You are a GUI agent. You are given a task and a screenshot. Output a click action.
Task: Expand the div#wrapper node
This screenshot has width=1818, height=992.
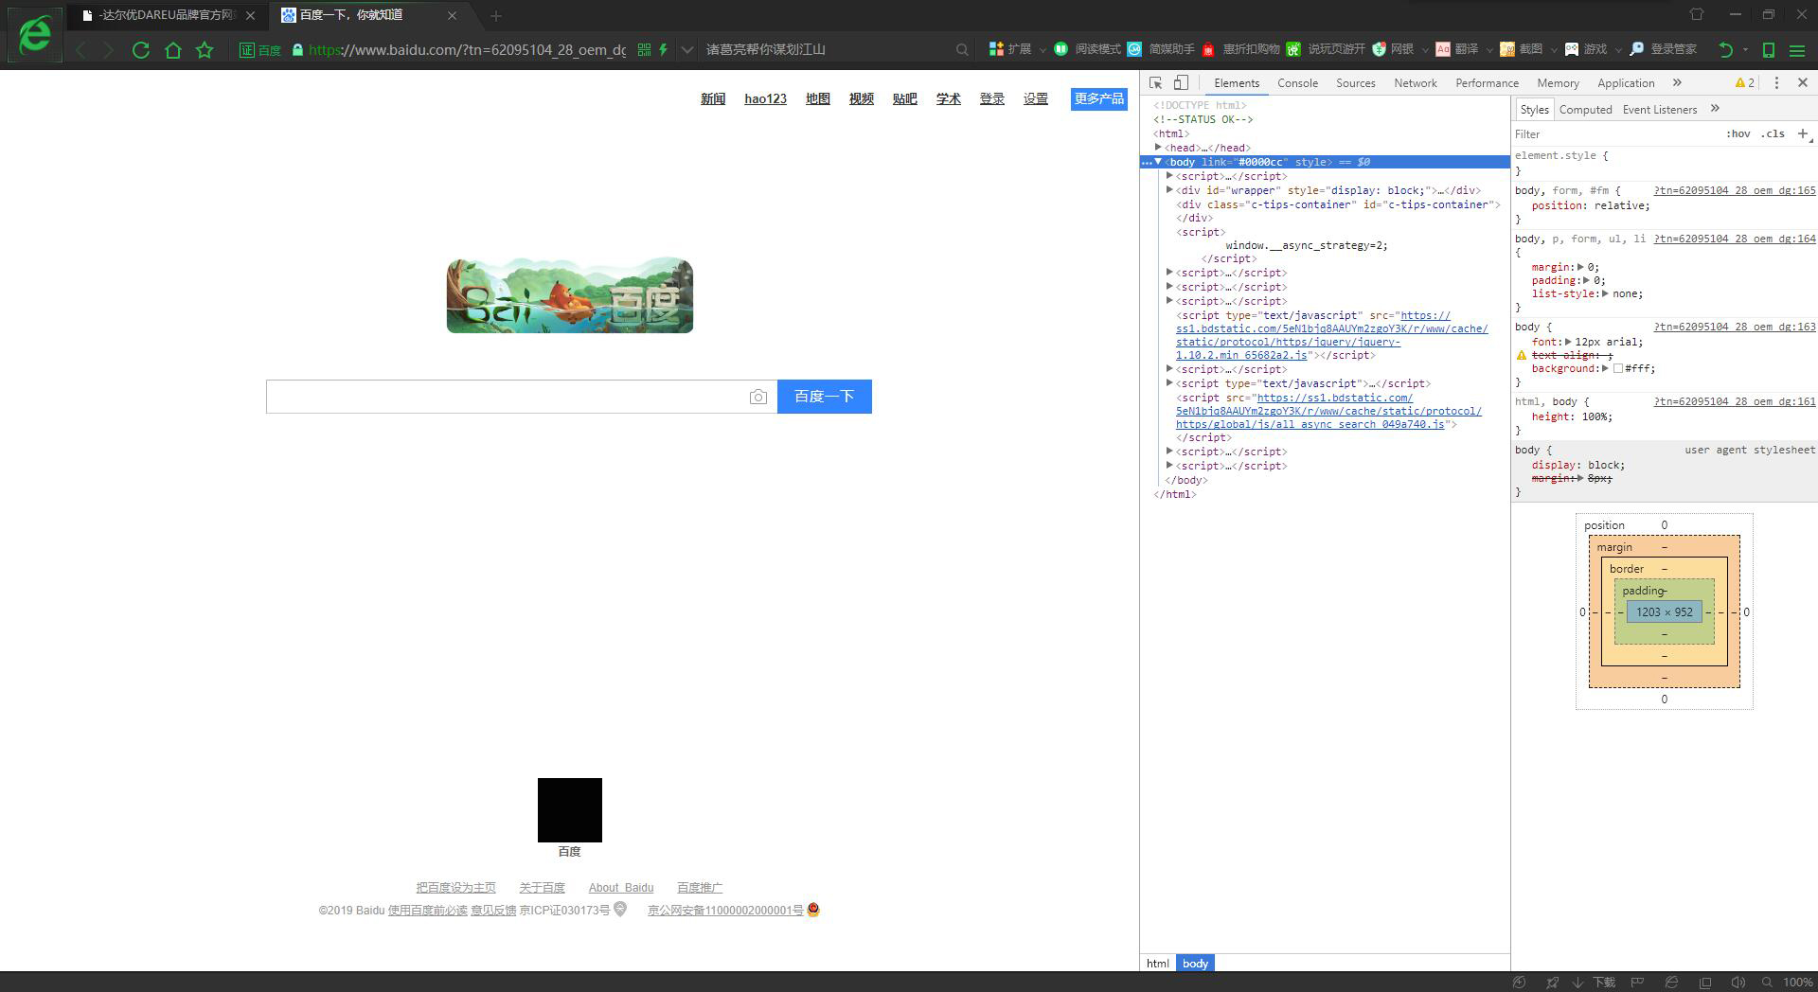pos(1169,190)
